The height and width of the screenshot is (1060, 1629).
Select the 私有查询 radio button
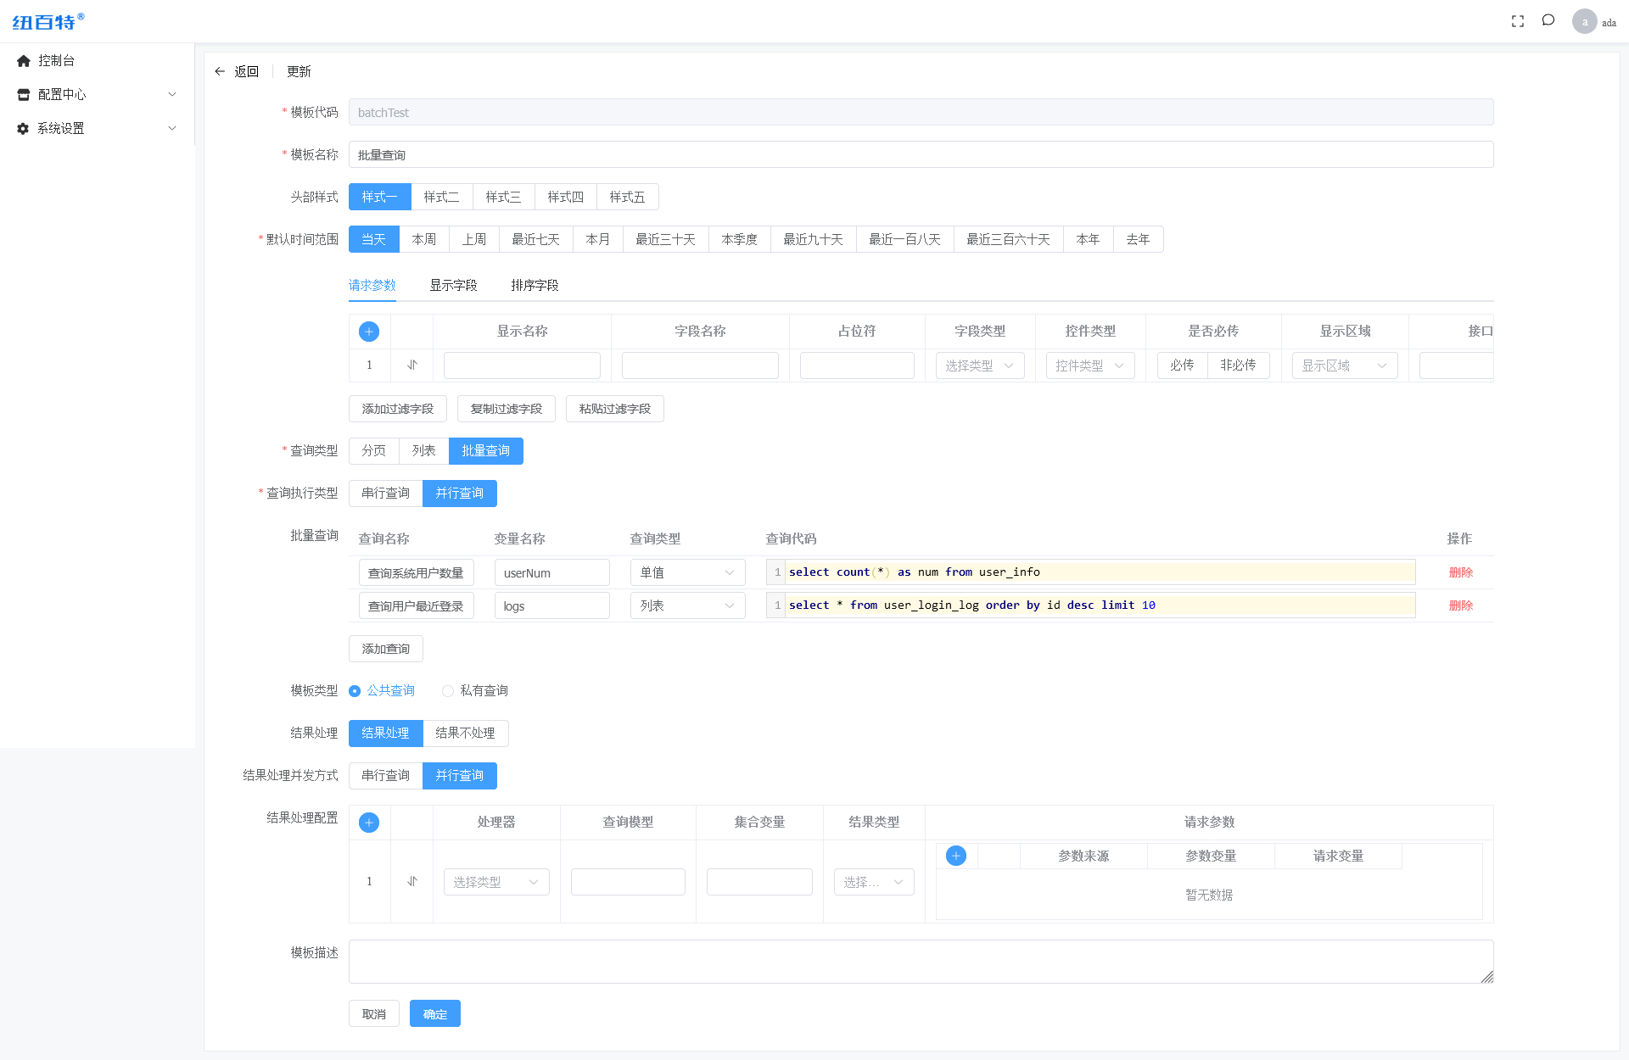point(448,690)
